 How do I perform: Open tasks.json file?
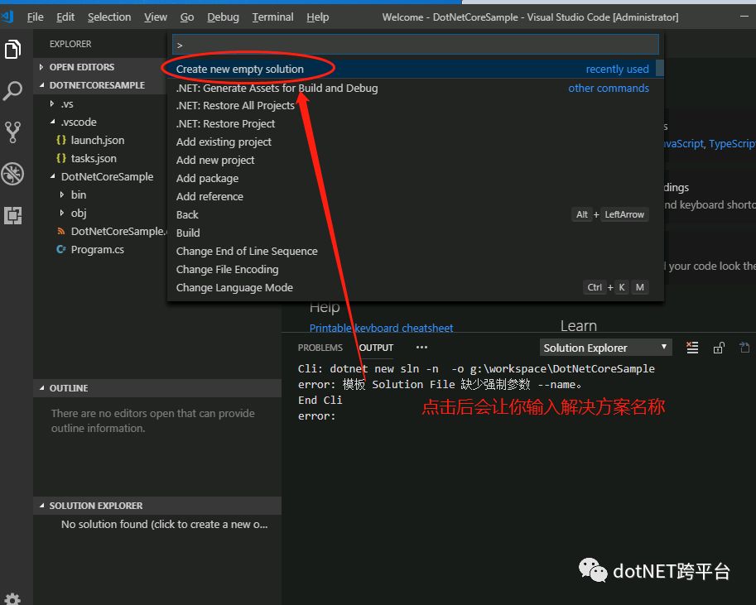pyautogui.click(x=94, y=159)
